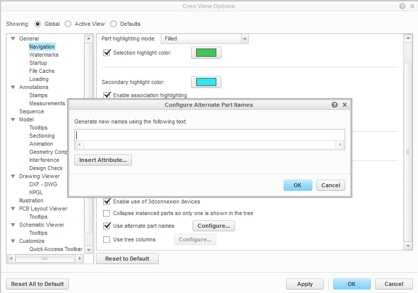418x293 pixels.
Task: Open help for Configure Alternate Part Names dialog
Action: coord(335,105)
